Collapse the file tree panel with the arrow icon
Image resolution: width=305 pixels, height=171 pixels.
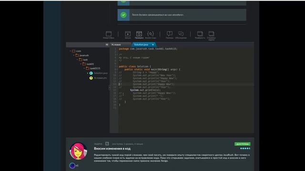pyautogui.click(x=107, y=45)
